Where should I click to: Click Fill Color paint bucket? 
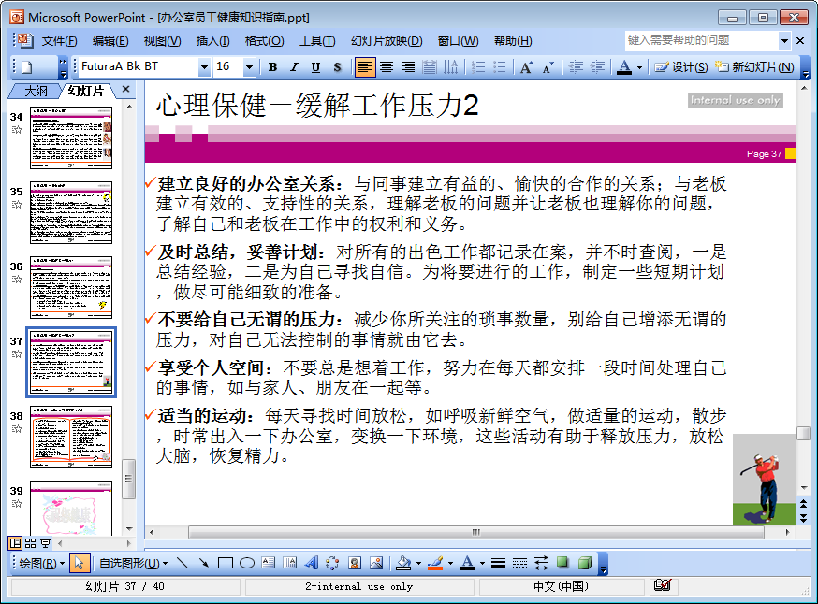coord(403,563)
